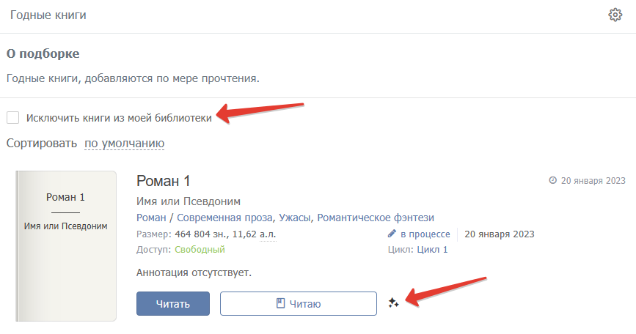Viewport: 636px width, 334px height.
Task: Open the по умолчанию sort dropdown
Action: [x=124, y=144]
